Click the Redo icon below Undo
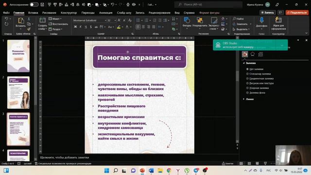This screenshot has height=175, width=311. (x=6, y=24)
